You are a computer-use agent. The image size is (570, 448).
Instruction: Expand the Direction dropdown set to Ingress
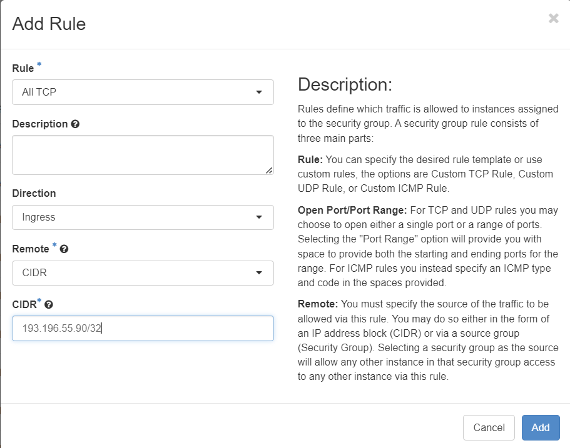[x=143, y=217]
